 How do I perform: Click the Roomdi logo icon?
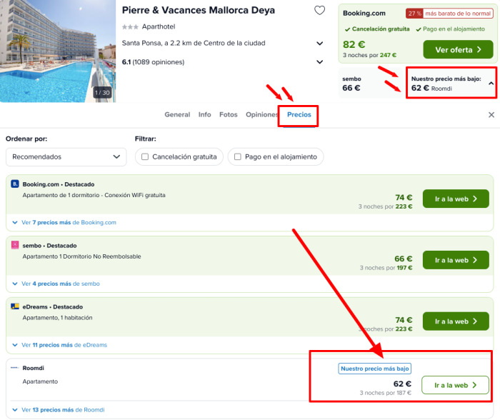[15, 368]
